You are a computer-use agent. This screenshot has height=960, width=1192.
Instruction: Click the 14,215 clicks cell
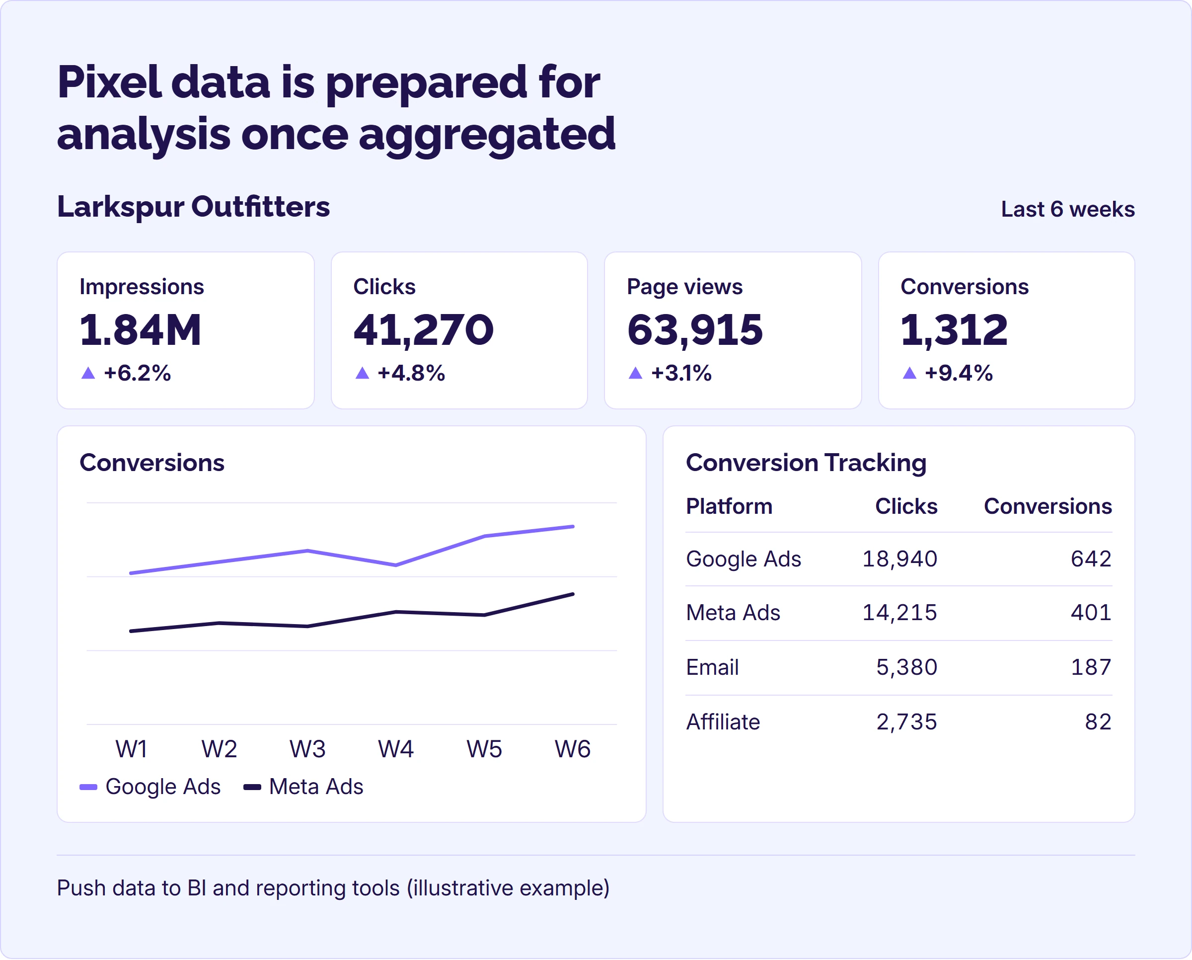(899, 613)
